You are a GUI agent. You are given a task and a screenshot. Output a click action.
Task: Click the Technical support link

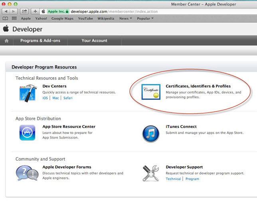click(173, 179)
